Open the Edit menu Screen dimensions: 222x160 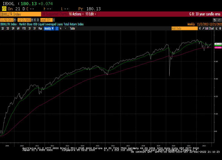coord(91,14)
